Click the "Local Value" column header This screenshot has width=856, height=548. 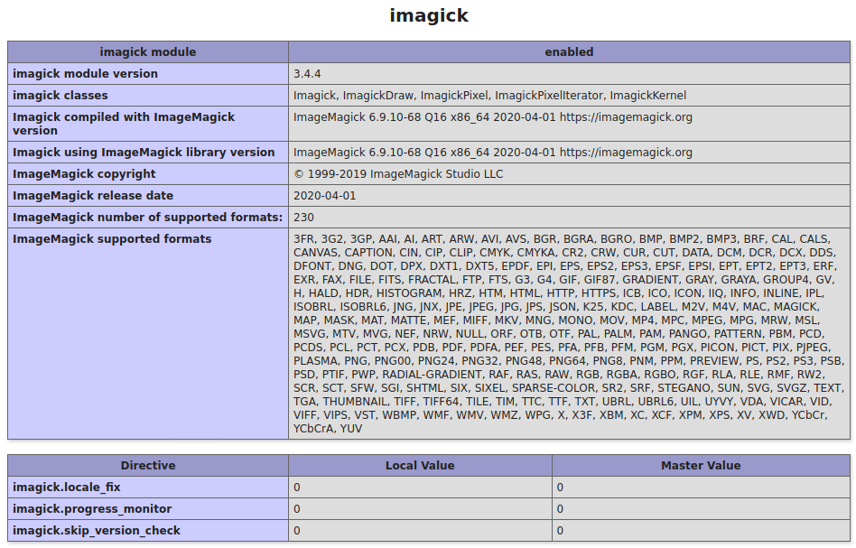[x=420, y=466]
